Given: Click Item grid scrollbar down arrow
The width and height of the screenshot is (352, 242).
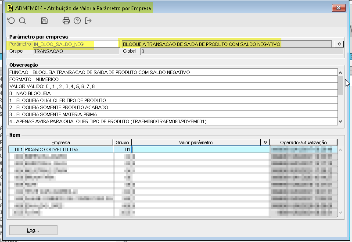Looking at the screenshot, I should click(340, 213).
